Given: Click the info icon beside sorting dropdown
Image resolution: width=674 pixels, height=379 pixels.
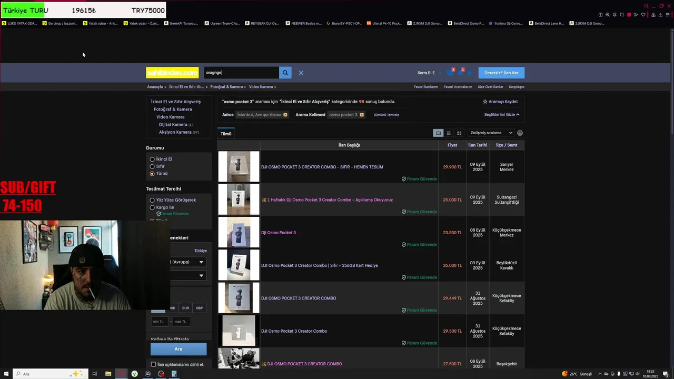Looking at the screenshot, I should point(520,133).
